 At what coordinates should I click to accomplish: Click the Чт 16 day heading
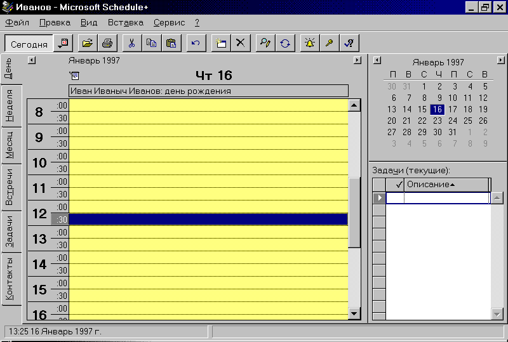click(x=214, y=76)
